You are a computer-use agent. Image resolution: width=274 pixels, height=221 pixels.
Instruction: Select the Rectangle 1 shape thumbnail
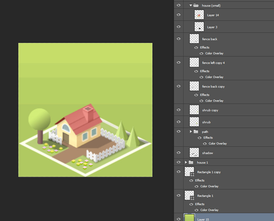pos(189,196)
